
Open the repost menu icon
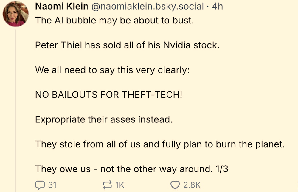coord(107,185)
